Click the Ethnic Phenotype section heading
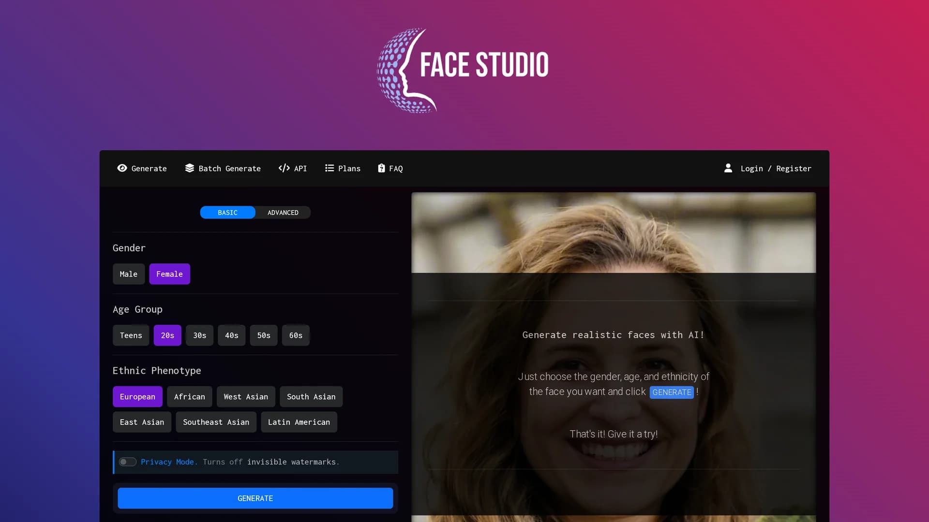The image size is (929, 522). coord(157,371)
